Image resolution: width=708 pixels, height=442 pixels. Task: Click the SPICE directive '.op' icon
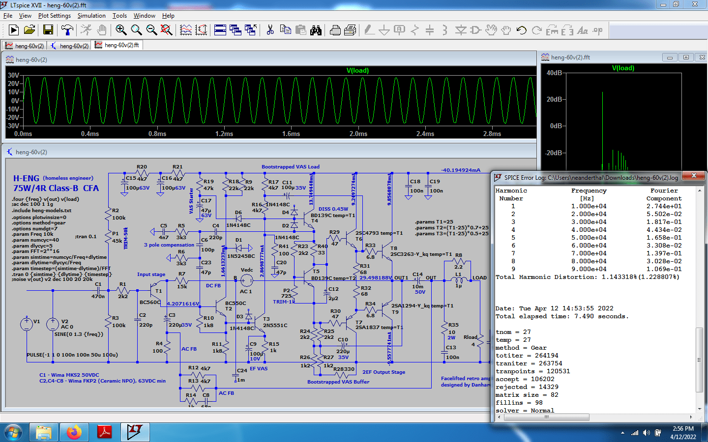598,30
